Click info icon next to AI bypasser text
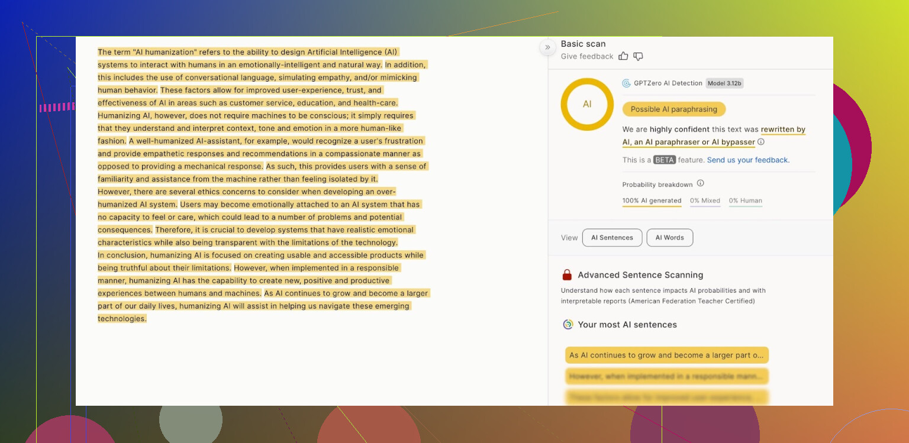The width and height of the screenshot is (909, 443). coord(761,142)
